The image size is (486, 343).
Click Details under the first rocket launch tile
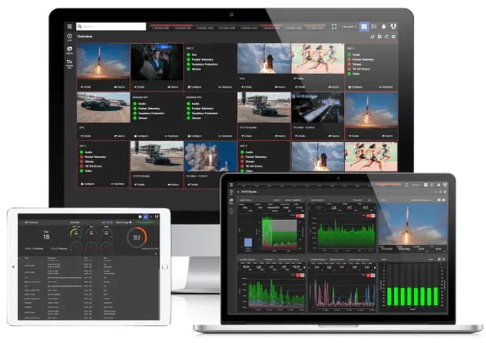86,87
